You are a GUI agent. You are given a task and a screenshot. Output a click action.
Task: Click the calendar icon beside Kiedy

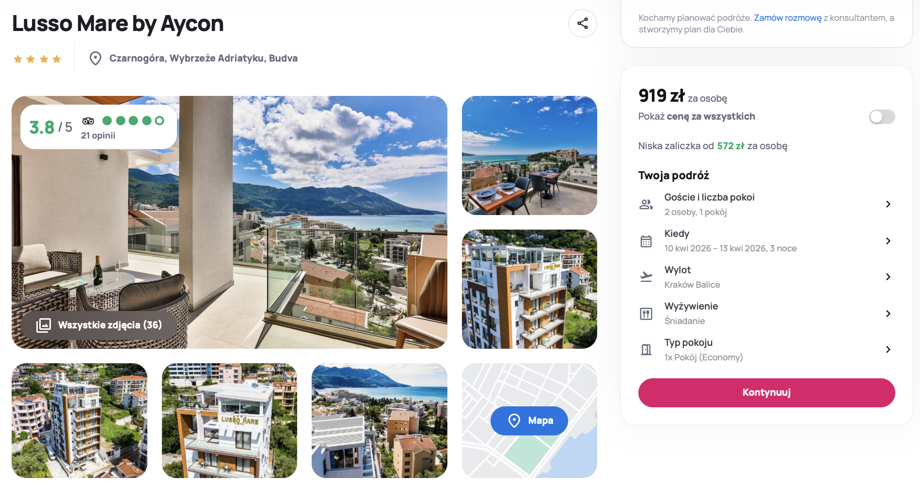(x=646, y=241)
